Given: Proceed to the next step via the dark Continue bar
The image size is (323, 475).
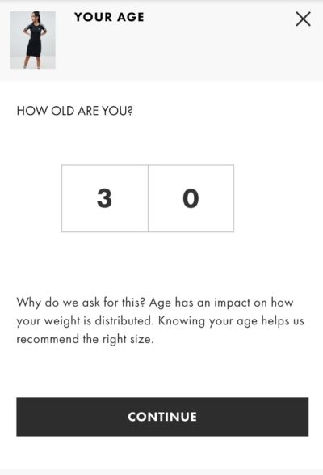Looking at the screenshot, I should [x=162, y=417].
